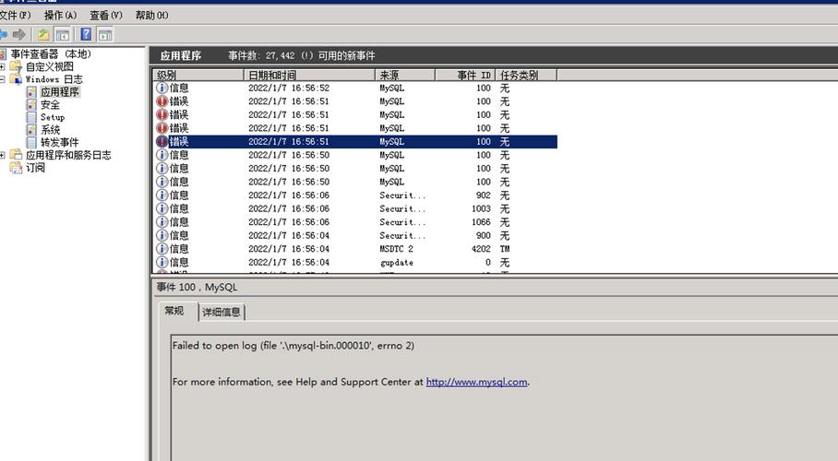
Task: Open the http://www.mysql.com link
Action: point(477,382)
